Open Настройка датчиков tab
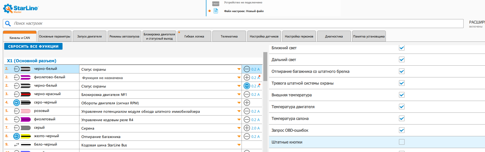 pyautogui.click(x=264, y=36)
